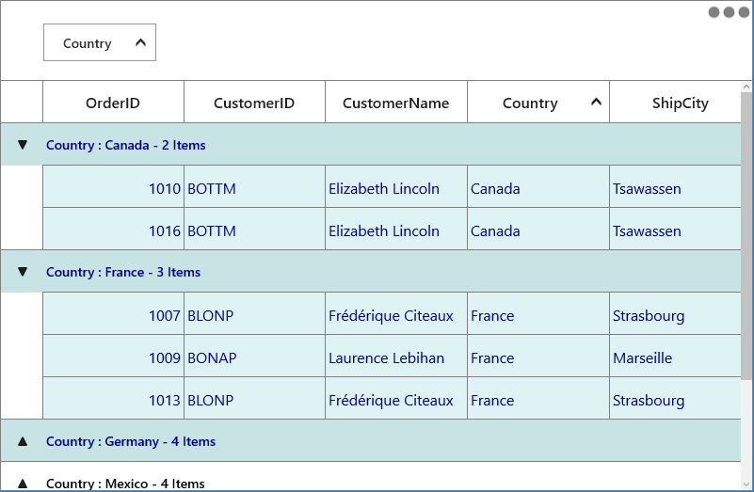Click BLONP cell in order 1007 row
Viewport: 754px width, 492px height.
point(254,314)
